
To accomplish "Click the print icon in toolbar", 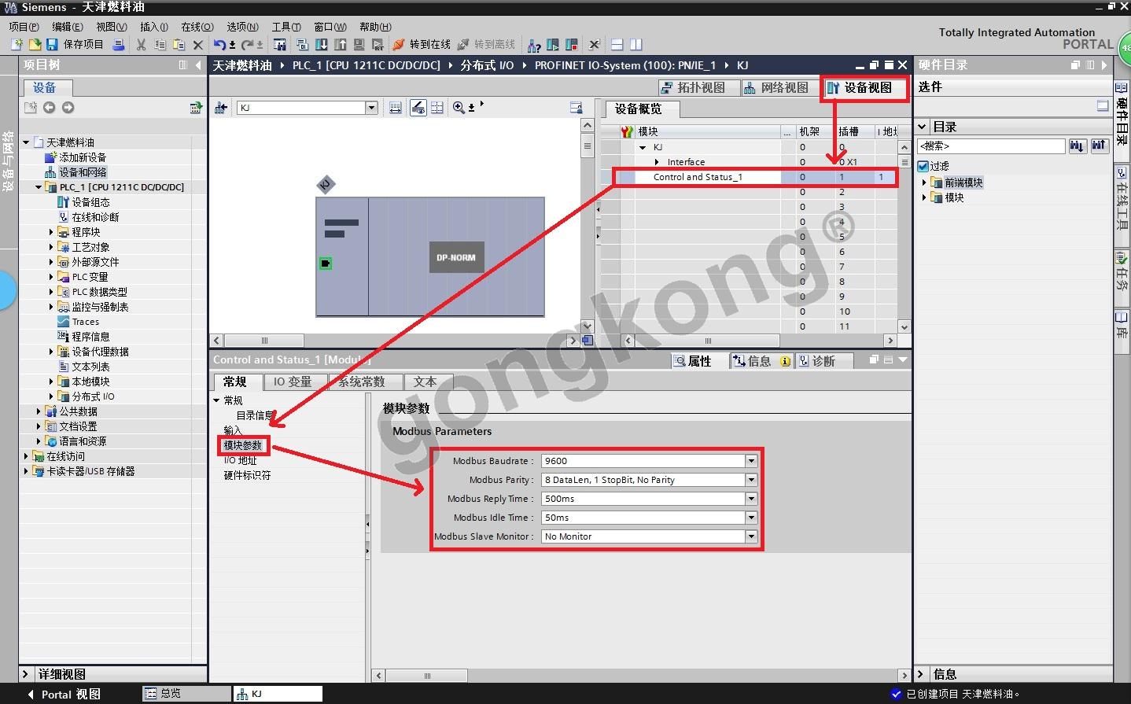I will pos(119,45).
